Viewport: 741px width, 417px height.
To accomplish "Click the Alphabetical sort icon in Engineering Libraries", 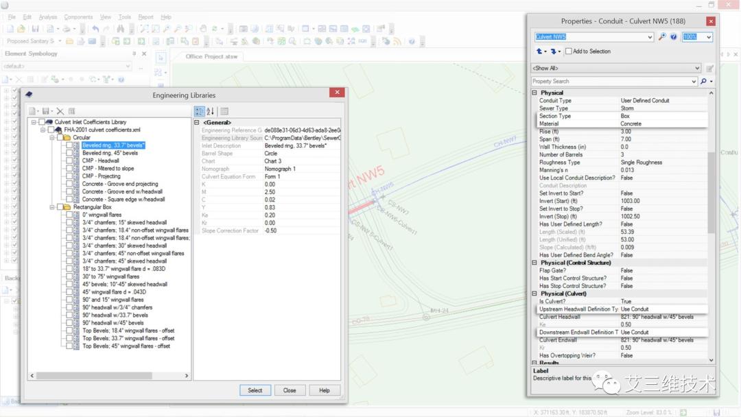I will [x=210, y=111].
